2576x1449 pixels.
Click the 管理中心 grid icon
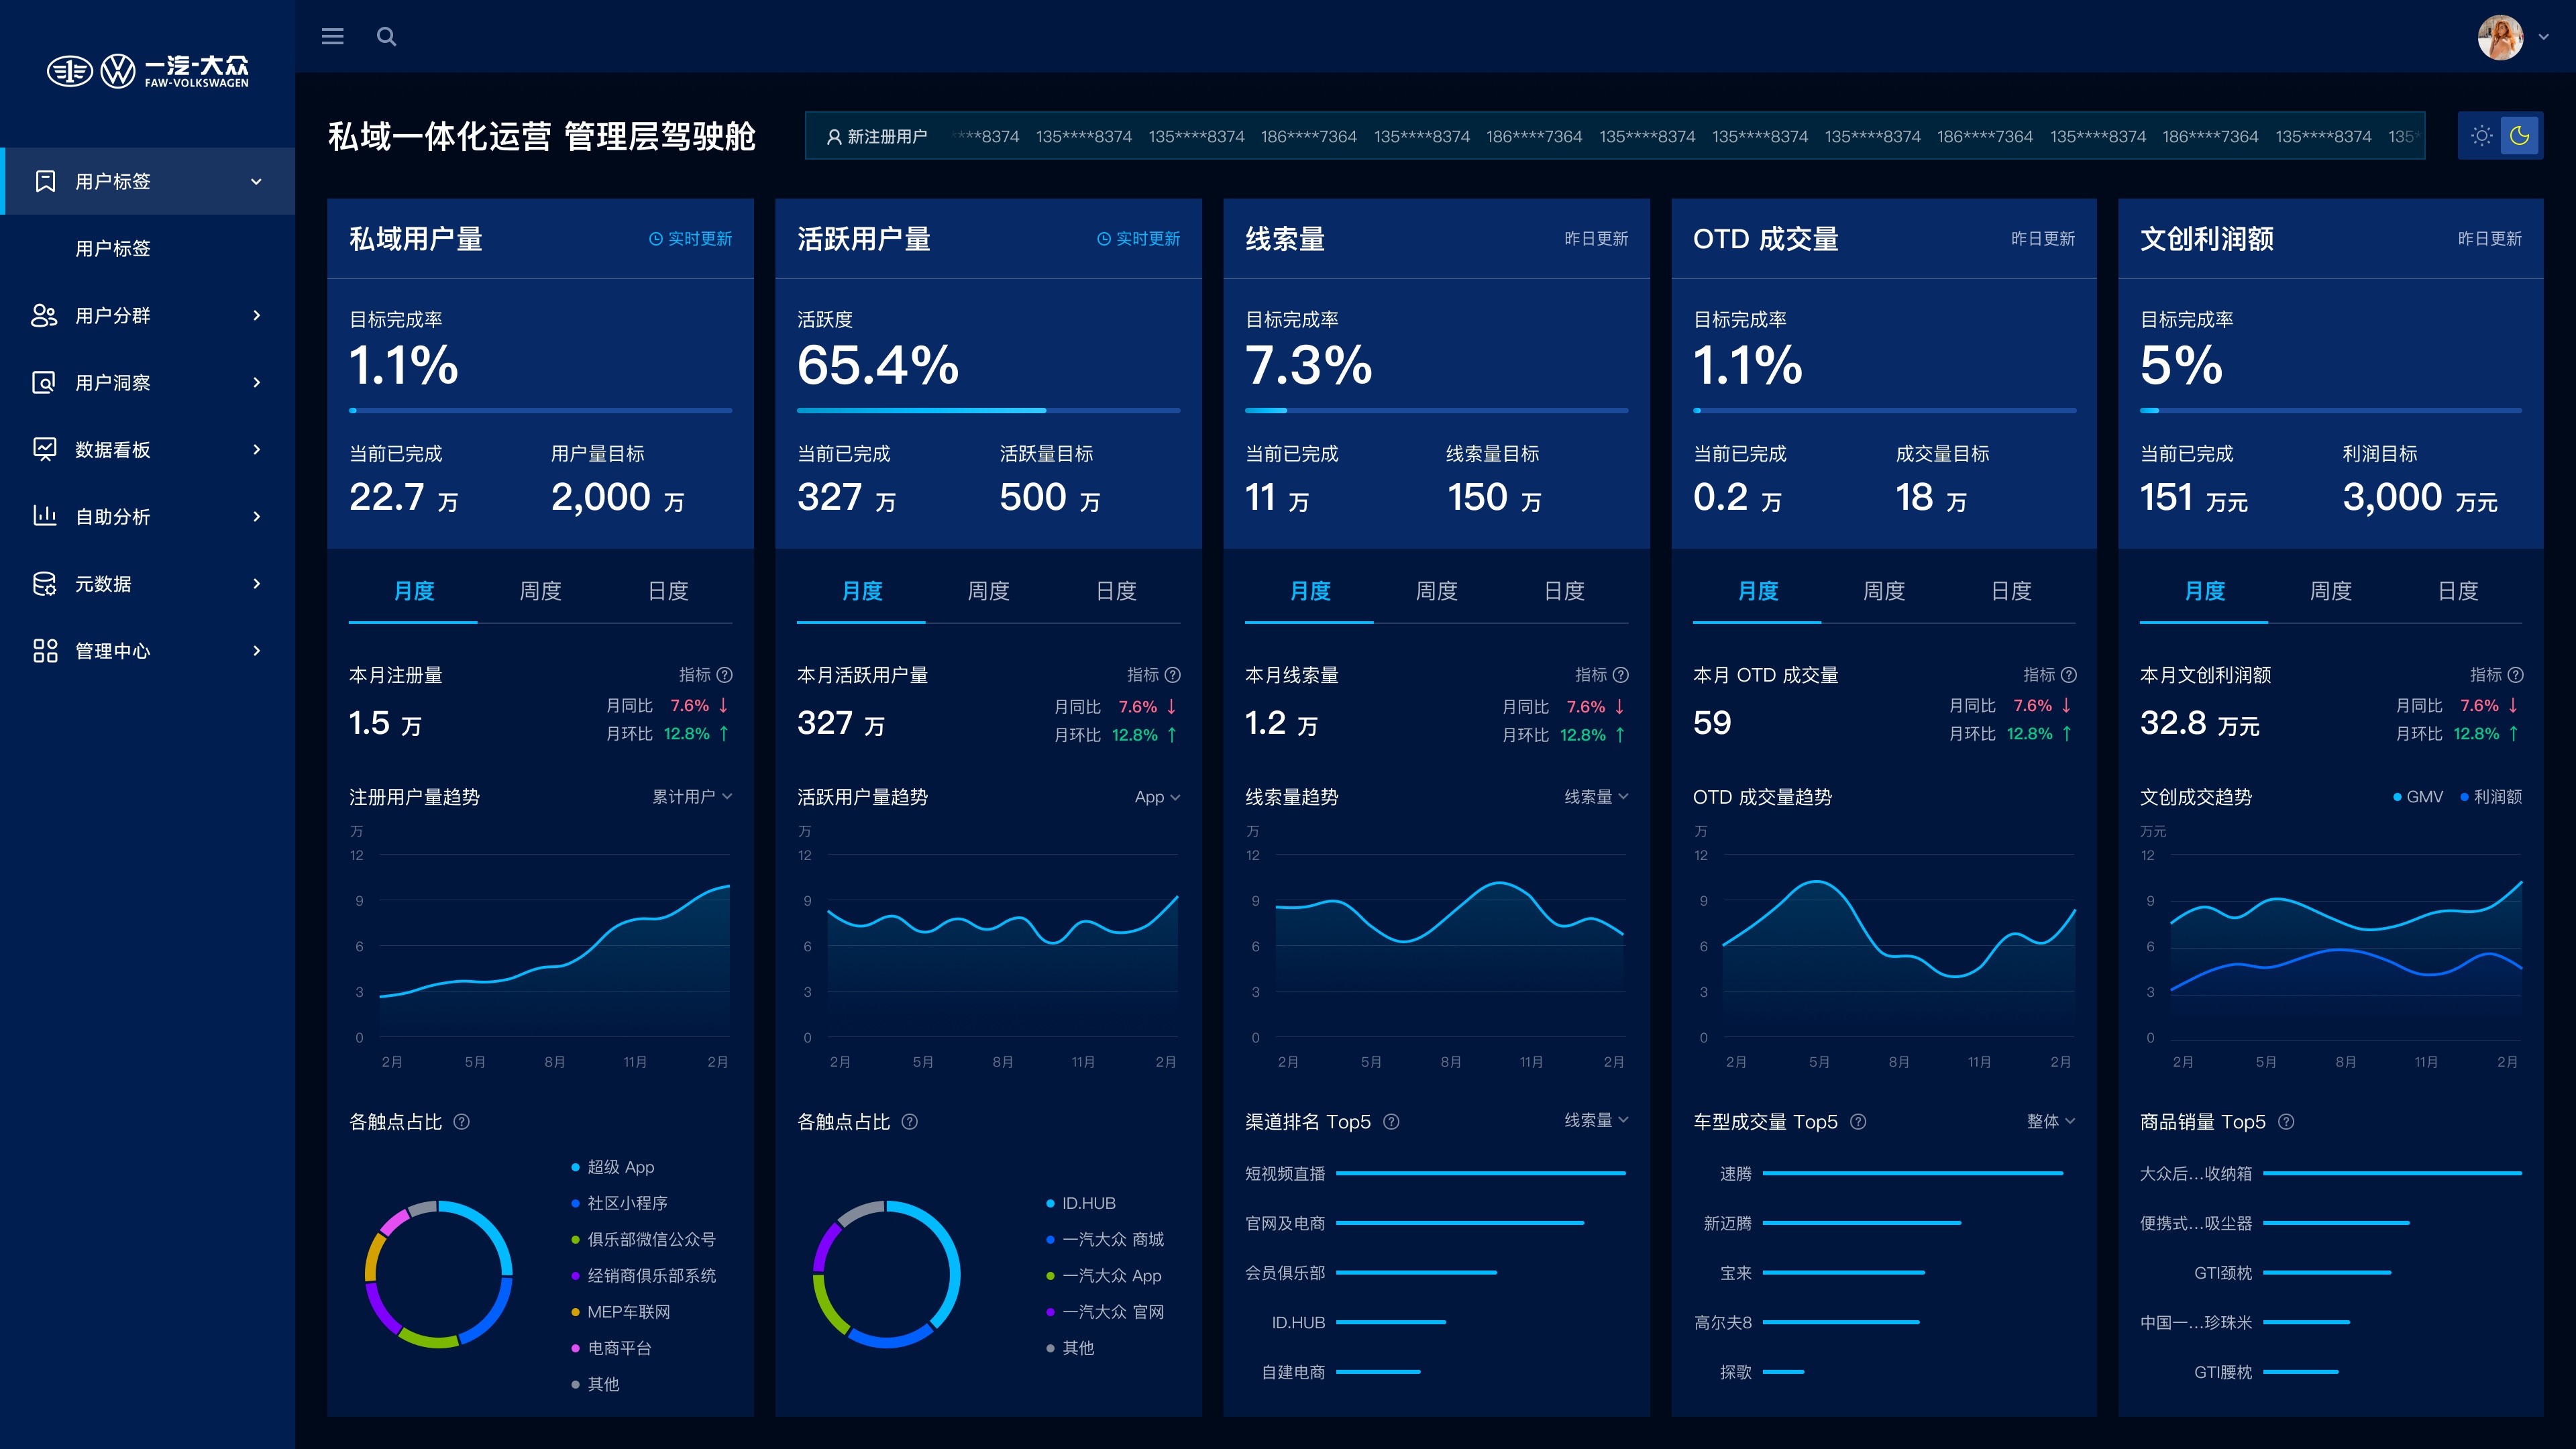coord(45,651)
